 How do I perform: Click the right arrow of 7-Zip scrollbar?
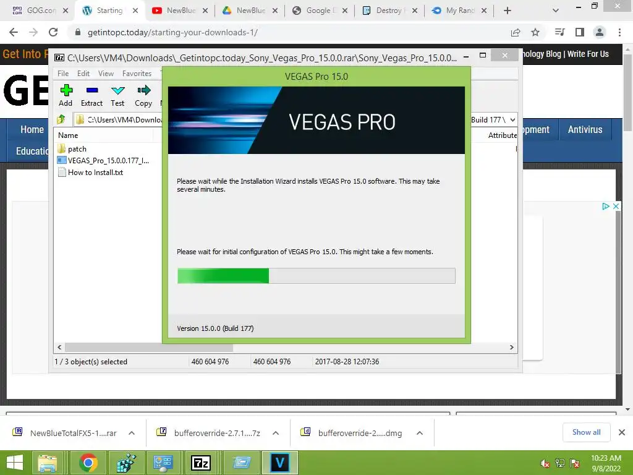coord(511,348)
